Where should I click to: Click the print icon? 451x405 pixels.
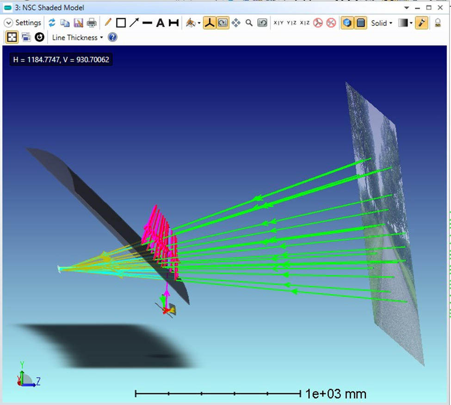click(x=92, y=23)
